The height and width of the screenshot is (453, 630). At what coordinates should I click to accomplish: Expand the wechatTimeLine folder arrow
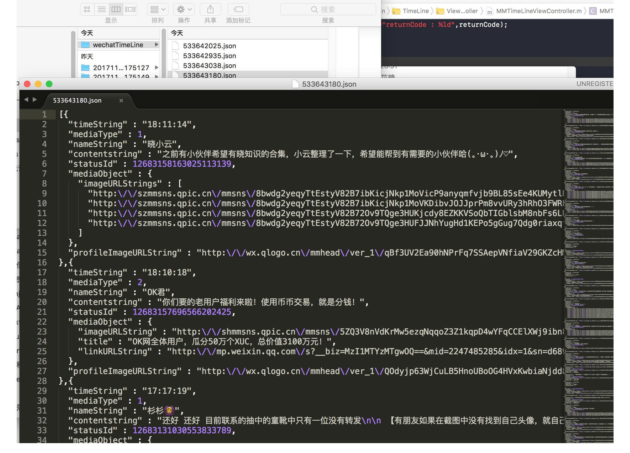(156, 44)
